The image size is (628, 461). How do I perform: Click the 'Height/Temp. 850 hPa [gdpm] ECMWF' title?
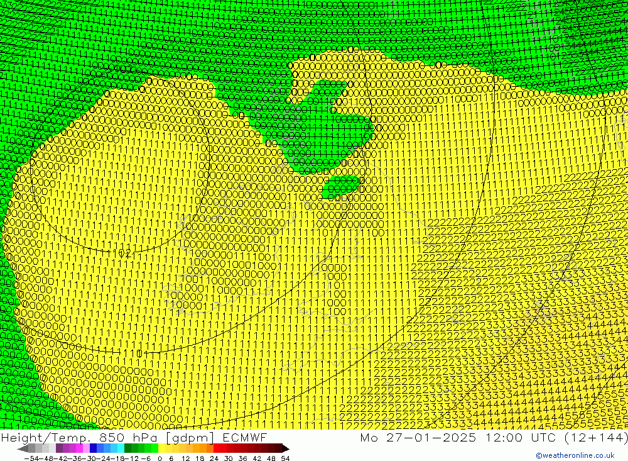[x=134, y=437]
